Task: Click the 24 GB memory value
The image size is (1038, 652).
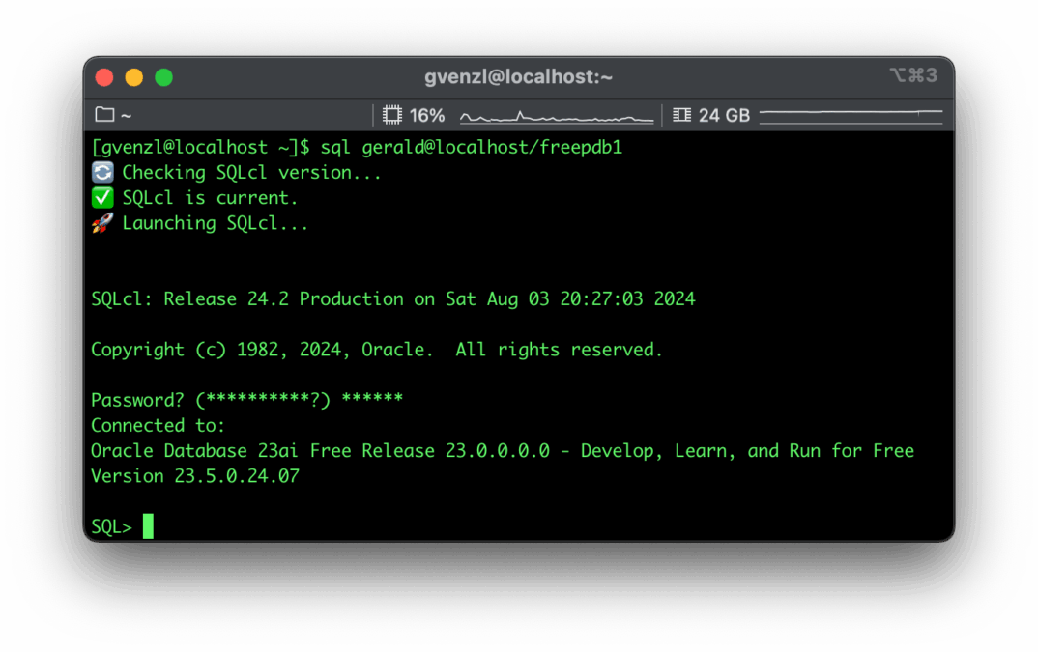Action: pyautogui.click(x=724, y=115)
